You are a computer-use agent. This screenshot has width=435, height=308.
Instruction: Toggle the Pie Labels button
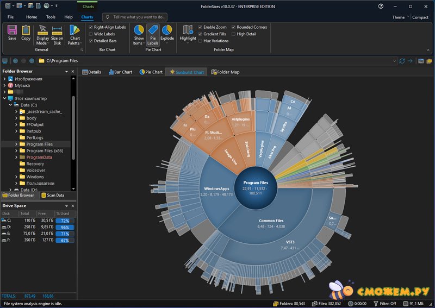(x=153, y=34)
